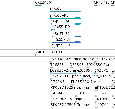Click the EK255230.5prime arrow glyph

coord(72,85)
